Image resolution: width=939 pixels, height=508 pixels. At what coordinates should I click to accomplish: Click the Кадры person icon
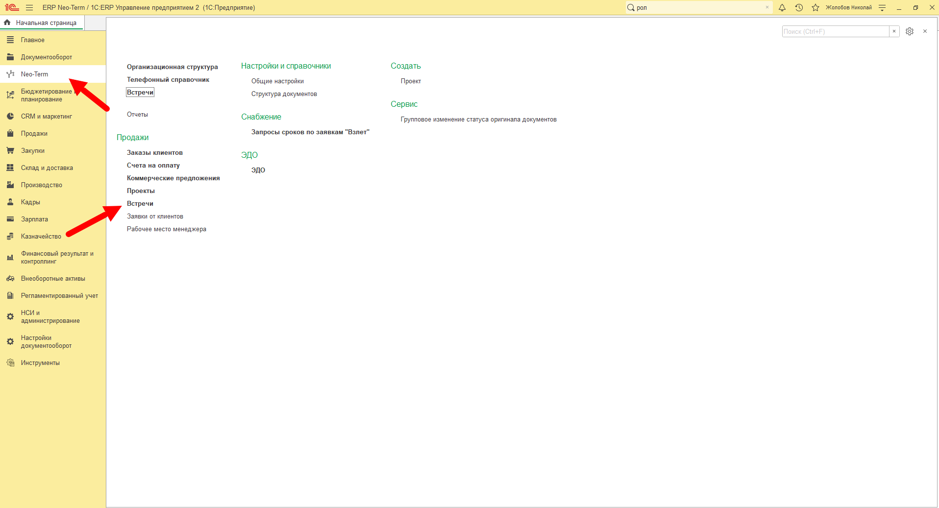(10, 202)
